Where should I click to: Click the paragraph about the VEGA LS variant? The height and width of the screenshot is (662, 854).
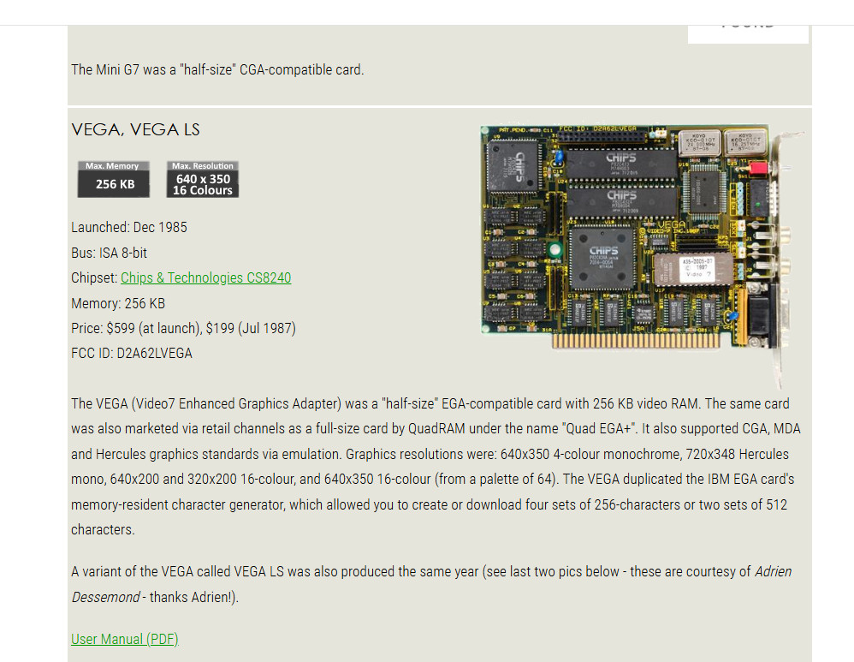coord(431,585)
